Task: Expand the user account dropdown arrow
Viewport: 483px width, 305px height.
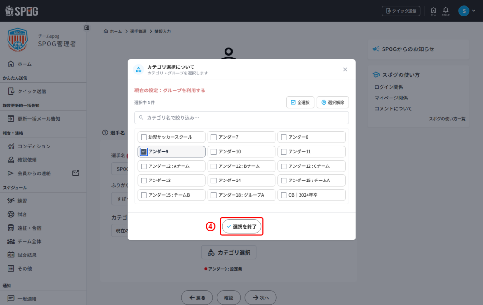Action: tap(474, 11)
